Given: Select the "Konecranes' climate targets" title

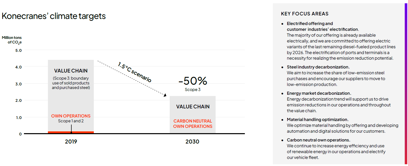Looking at the screenshot, I should coord(54,16).
